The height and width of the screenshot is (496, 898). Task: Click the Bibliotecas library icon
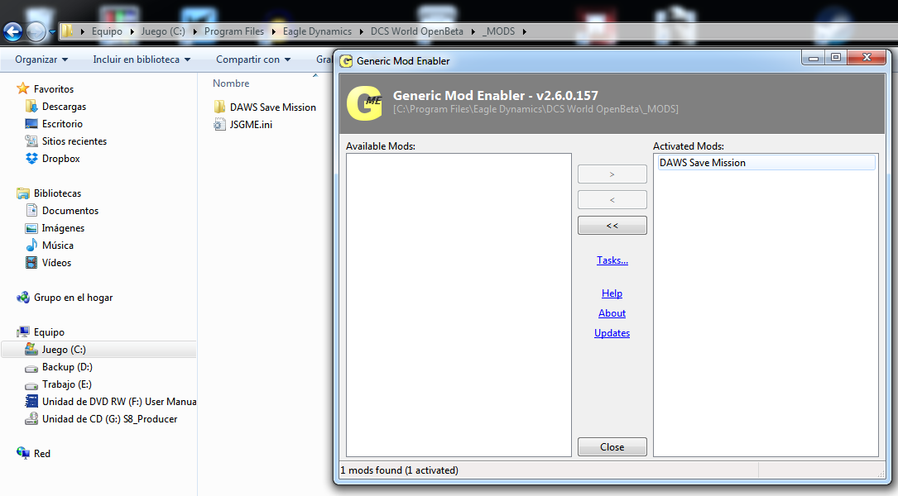pyautogui.click(x=23, y=193)
